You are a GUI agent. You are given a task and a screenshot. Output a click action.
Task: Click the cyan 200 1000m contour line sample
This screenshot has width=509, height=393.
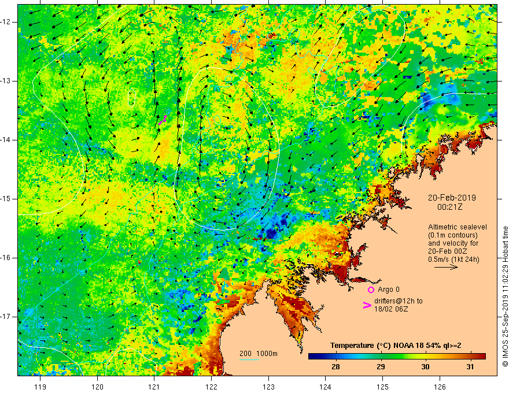click(249, 360)
